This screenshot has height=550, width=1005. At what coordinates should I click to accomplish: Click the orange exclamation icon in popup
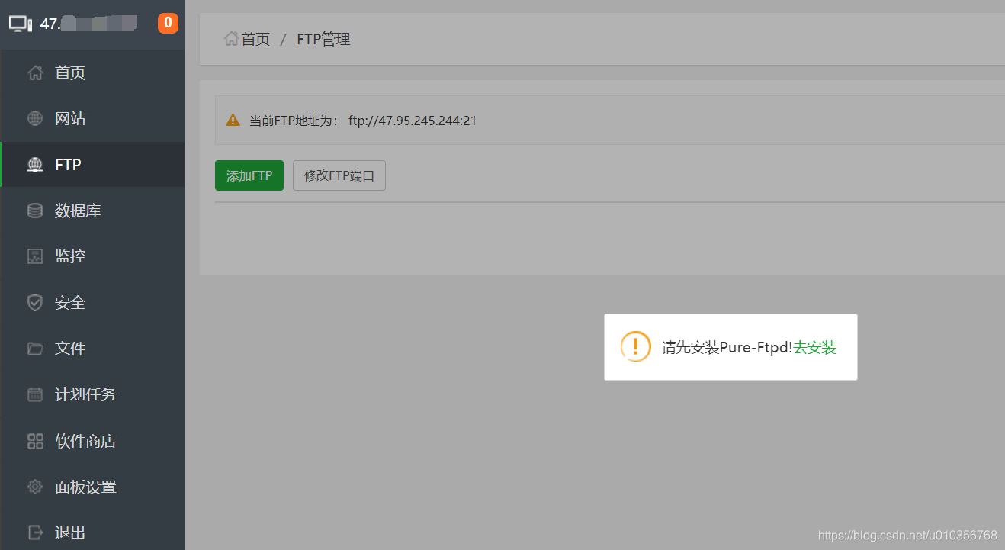coord(635,346)
